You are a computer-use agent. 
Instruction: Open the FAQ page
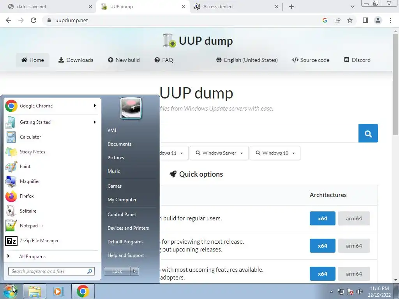[164, 60]
